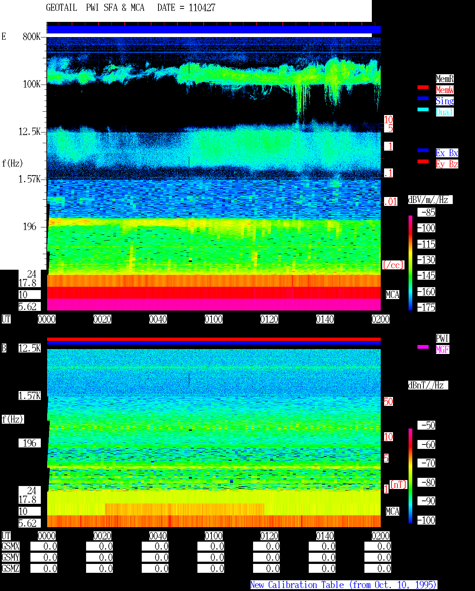The image size is (475, 591).
Task: Click the 12.5K label on B panel
Action: [x=30, y=348]
